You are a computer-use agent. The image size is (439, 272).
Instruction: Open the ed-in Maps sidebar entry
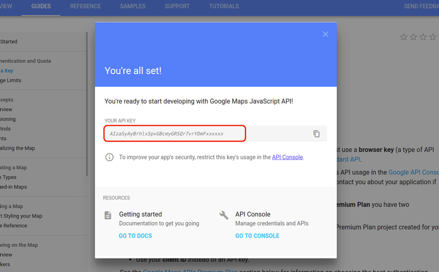[x=14, y=187]
